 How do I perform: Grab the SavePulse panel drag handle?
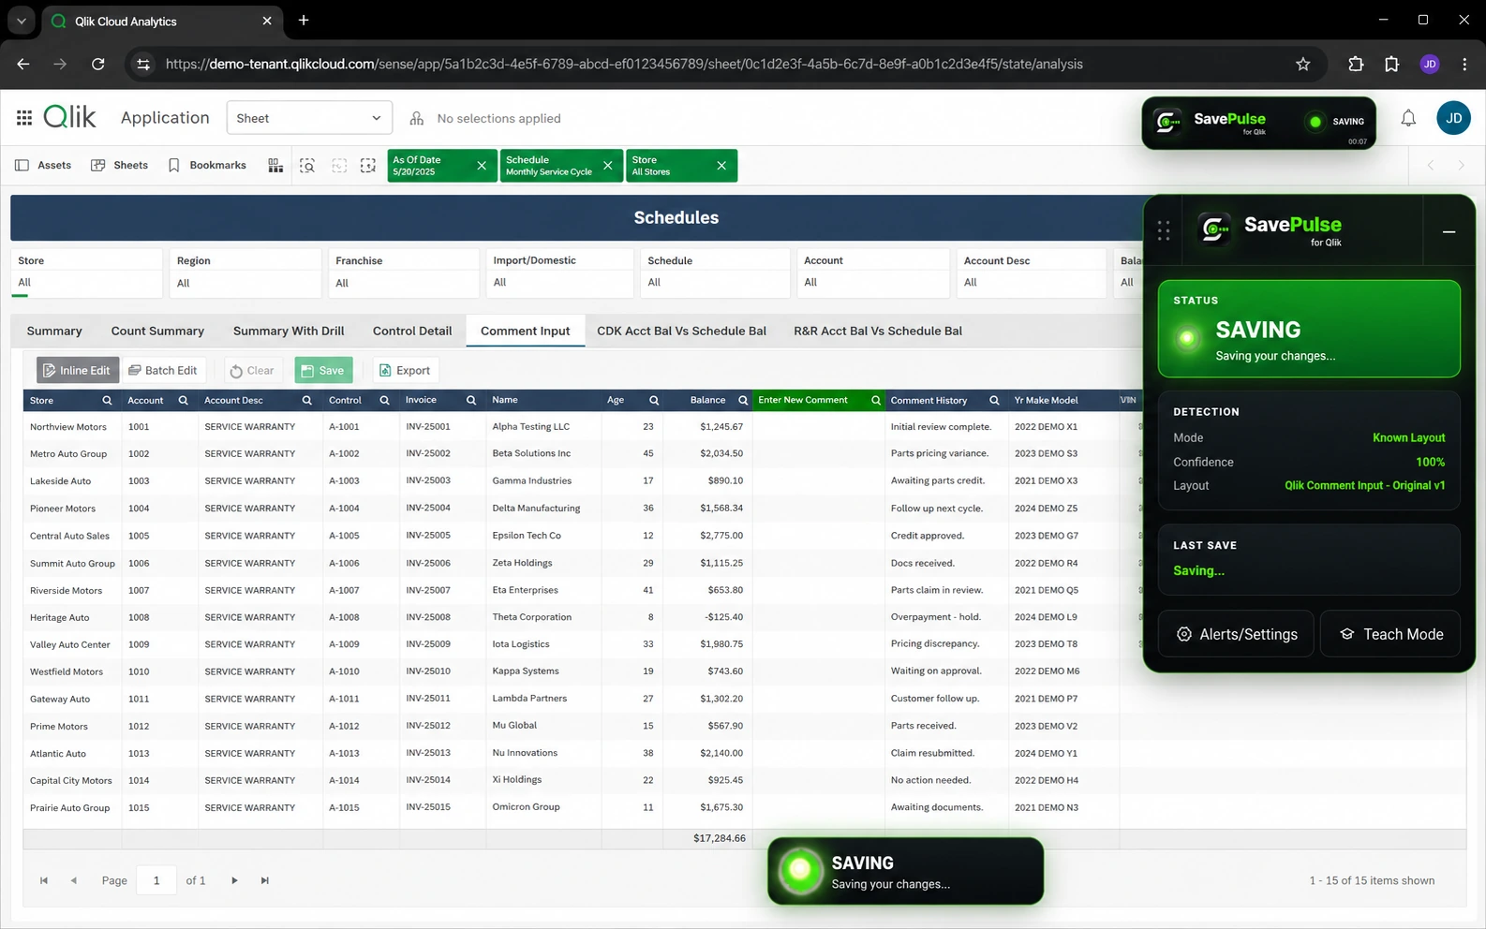[1163, 230]
